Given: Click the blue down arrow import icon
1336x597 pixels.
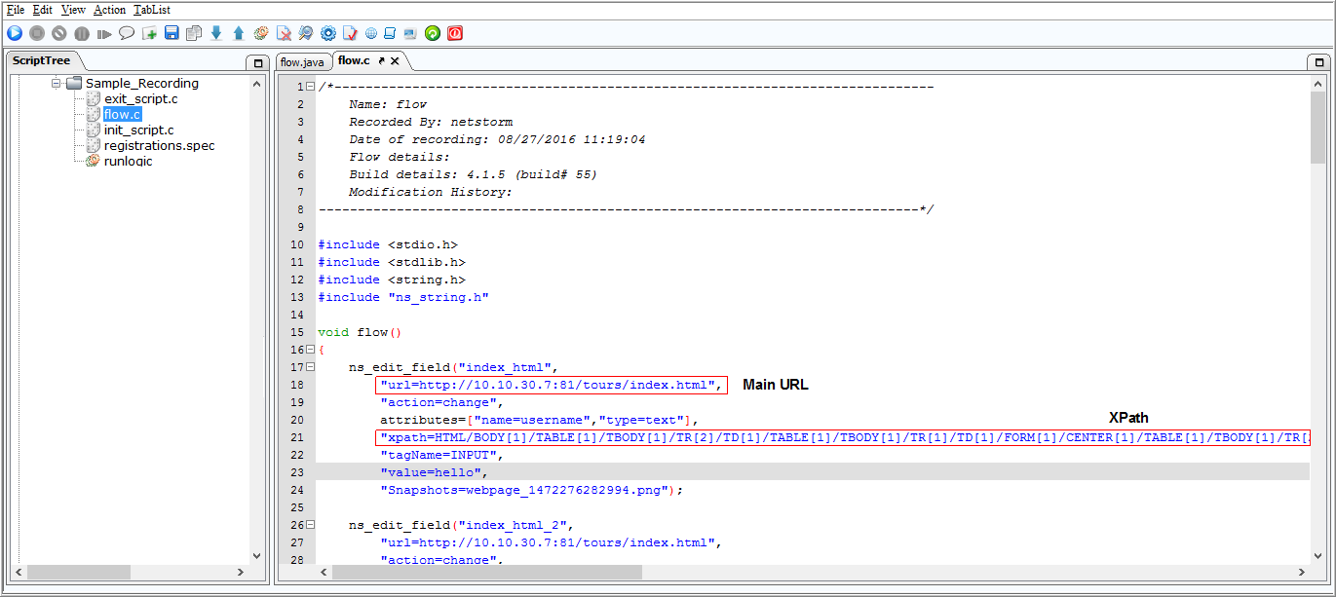Looking at the screenshot, I should point(216,33).
